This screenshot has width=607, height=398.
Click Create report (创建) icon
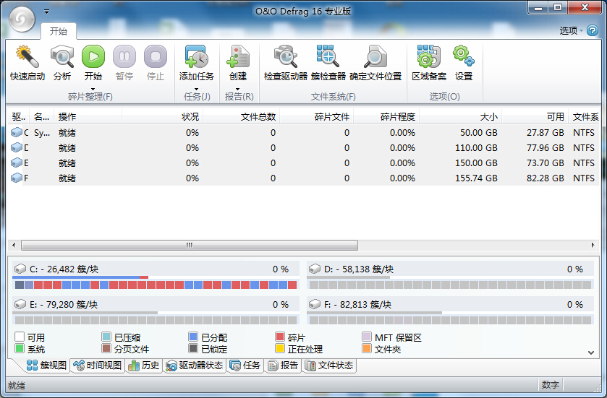coord(238,56)
